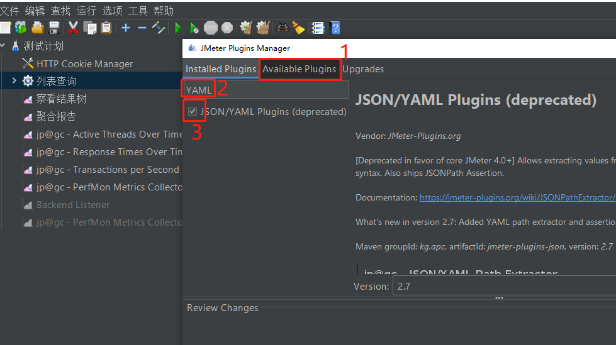This screenshot has width=616, height=345.
Task: Click the blue minus Collapse All icon
Action: [142, 28]
